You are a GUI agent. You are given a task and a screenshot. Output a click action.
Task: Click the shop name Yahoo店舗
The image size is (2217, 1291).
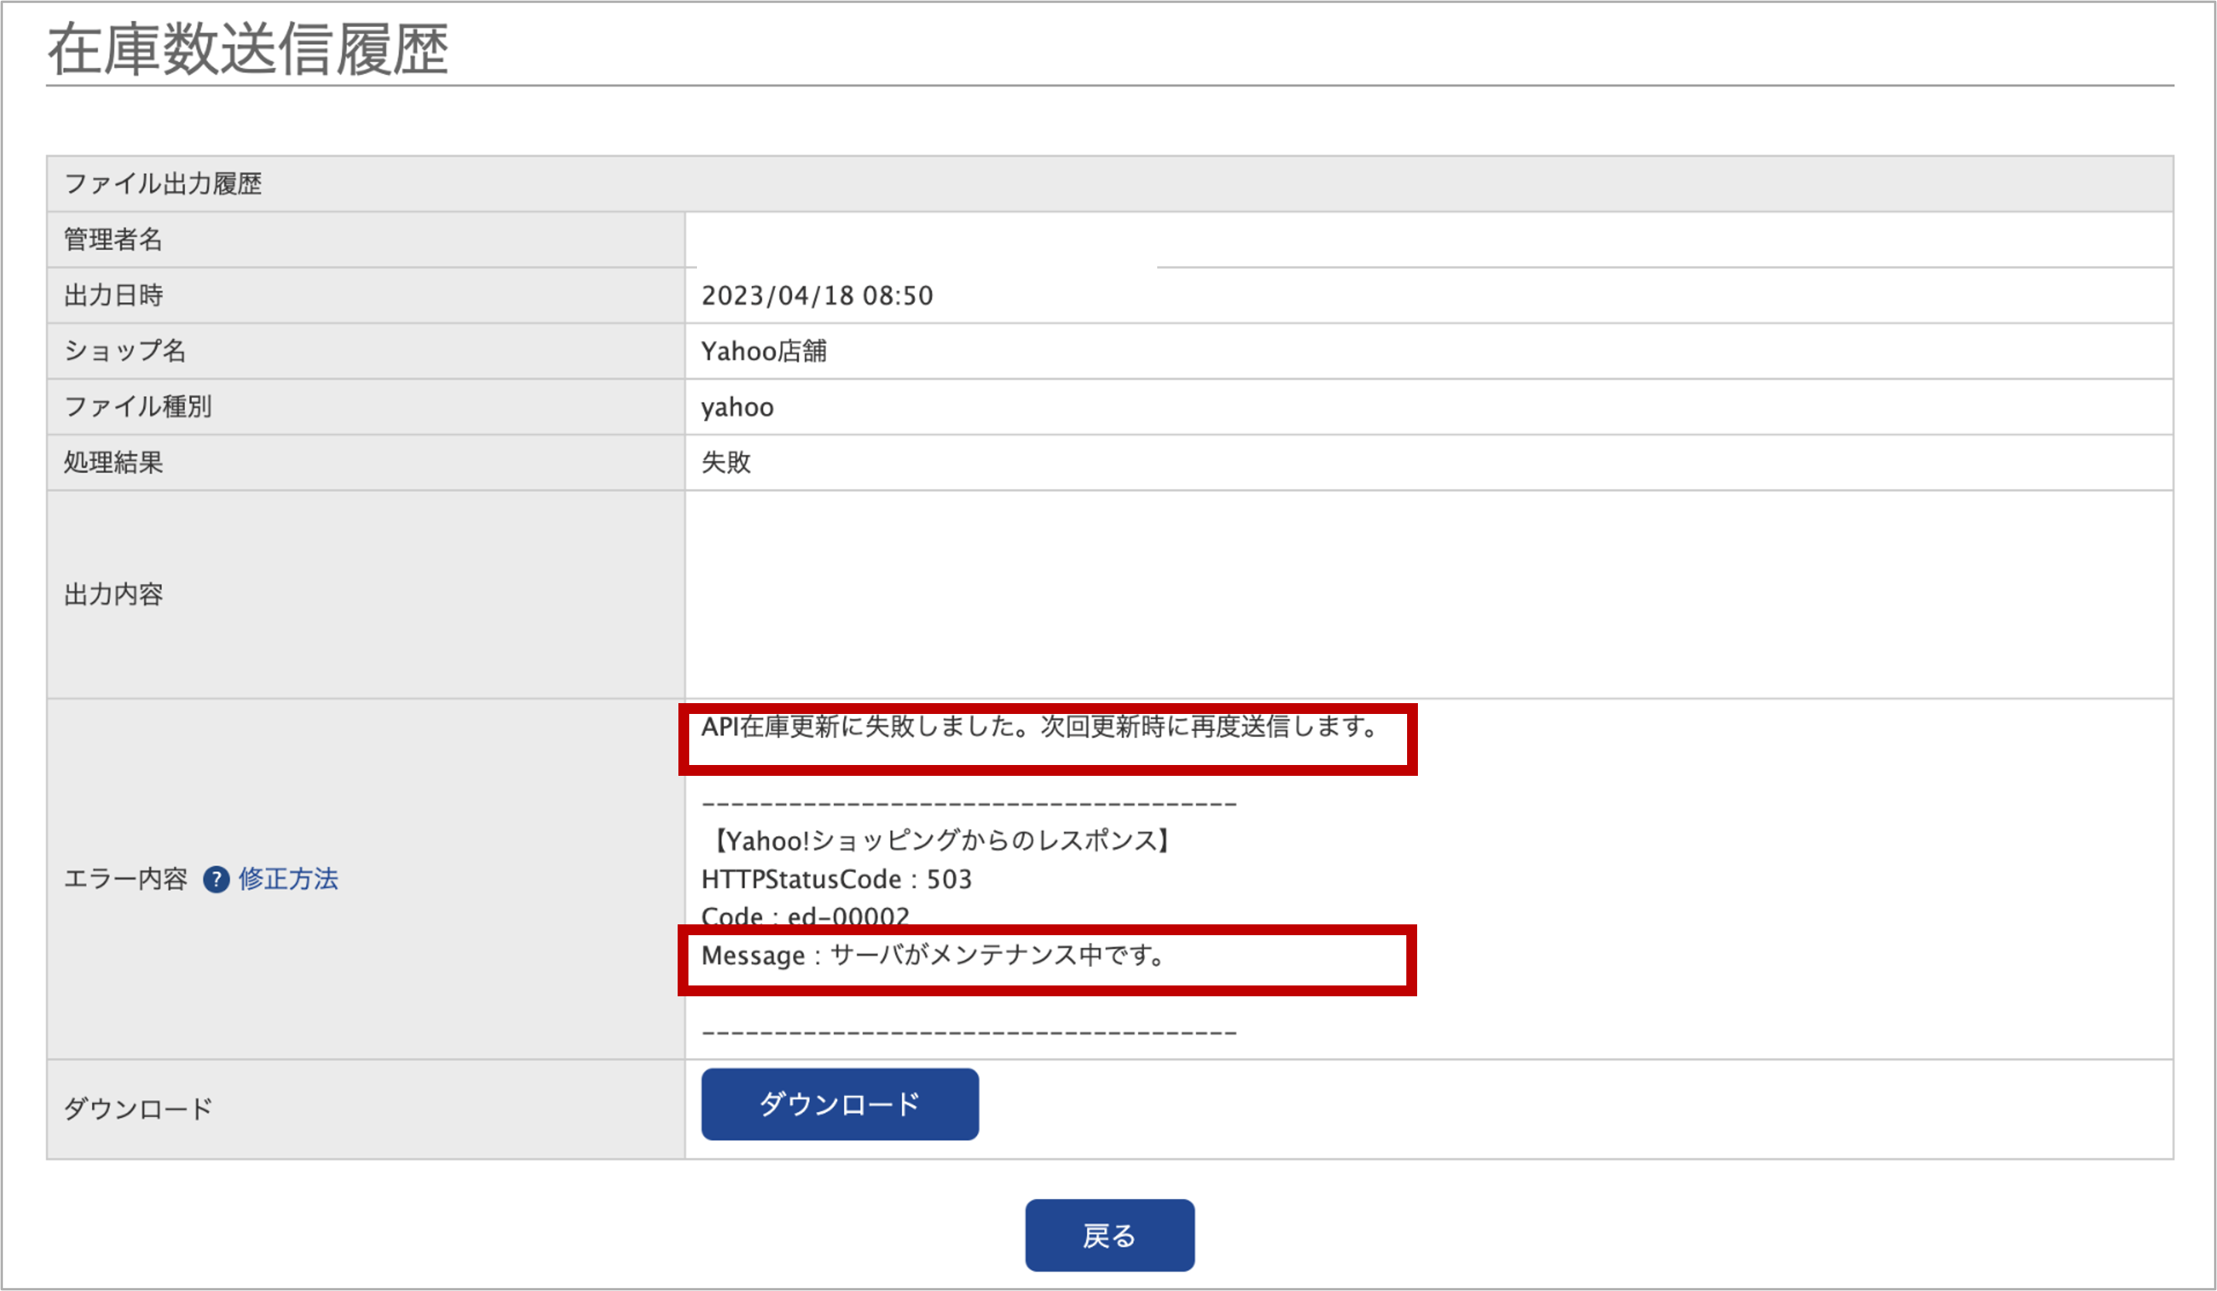[763, 351]
